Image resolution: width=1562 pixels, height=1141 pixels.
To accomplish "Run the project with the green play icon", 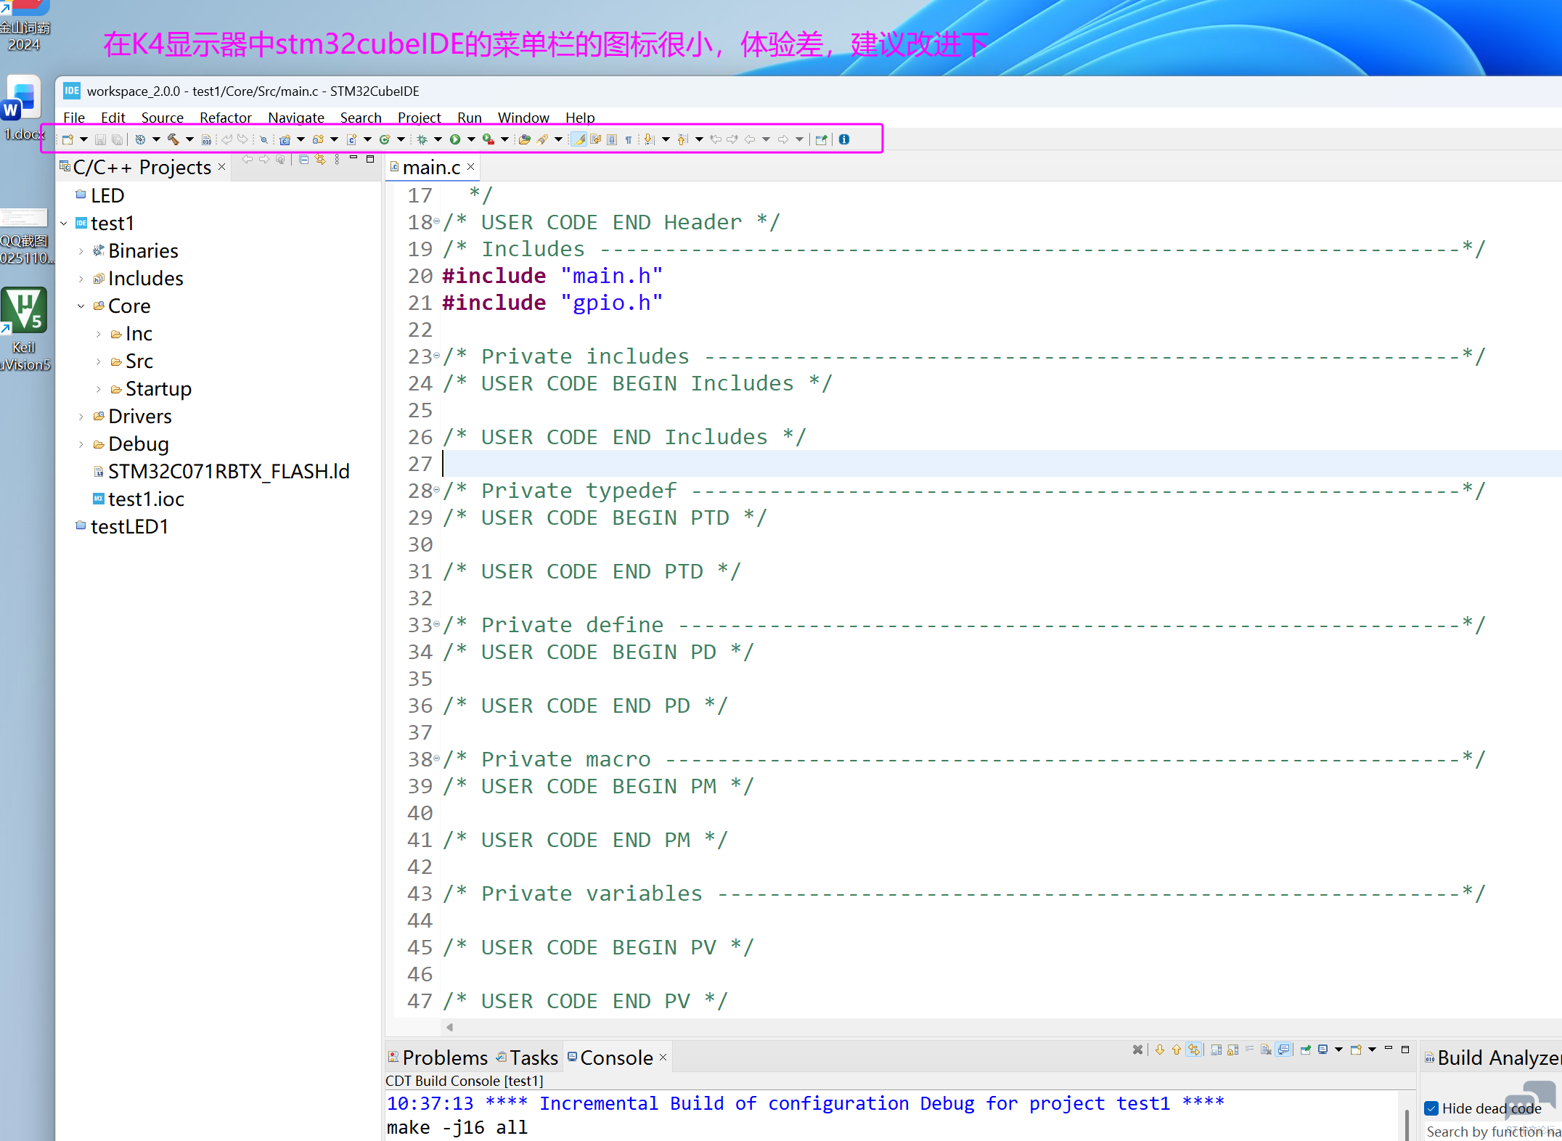I will (455, 139).
